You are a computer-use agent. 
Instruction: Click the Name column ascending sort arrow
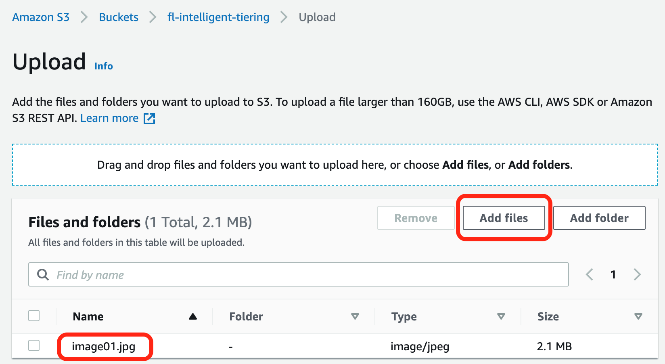pyautogui.click(x=193, y=317)
